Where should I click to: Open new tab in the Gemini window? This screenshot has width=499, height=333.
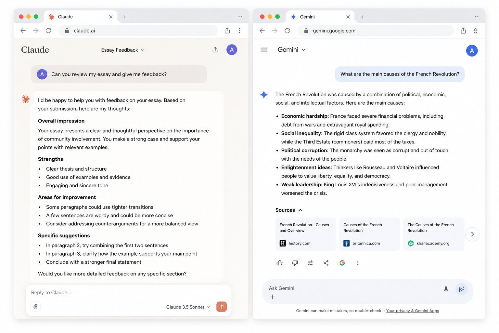[x=362, y=17]
